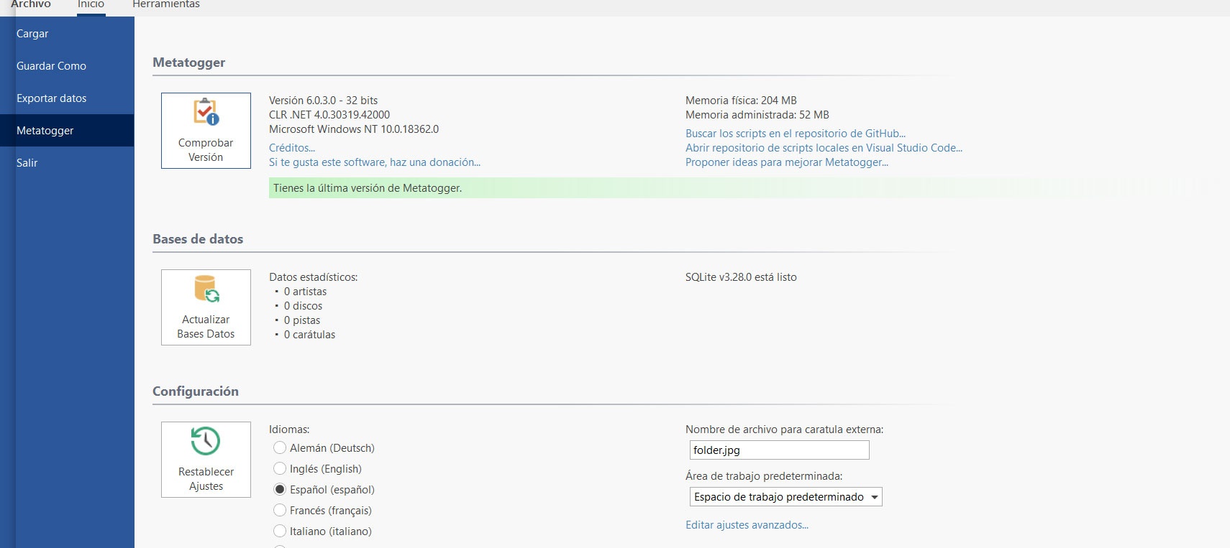Click the 0 pistas statistic
This screenshot has height=548, width=1230.
pyautogui.click(x=302, y=320)
